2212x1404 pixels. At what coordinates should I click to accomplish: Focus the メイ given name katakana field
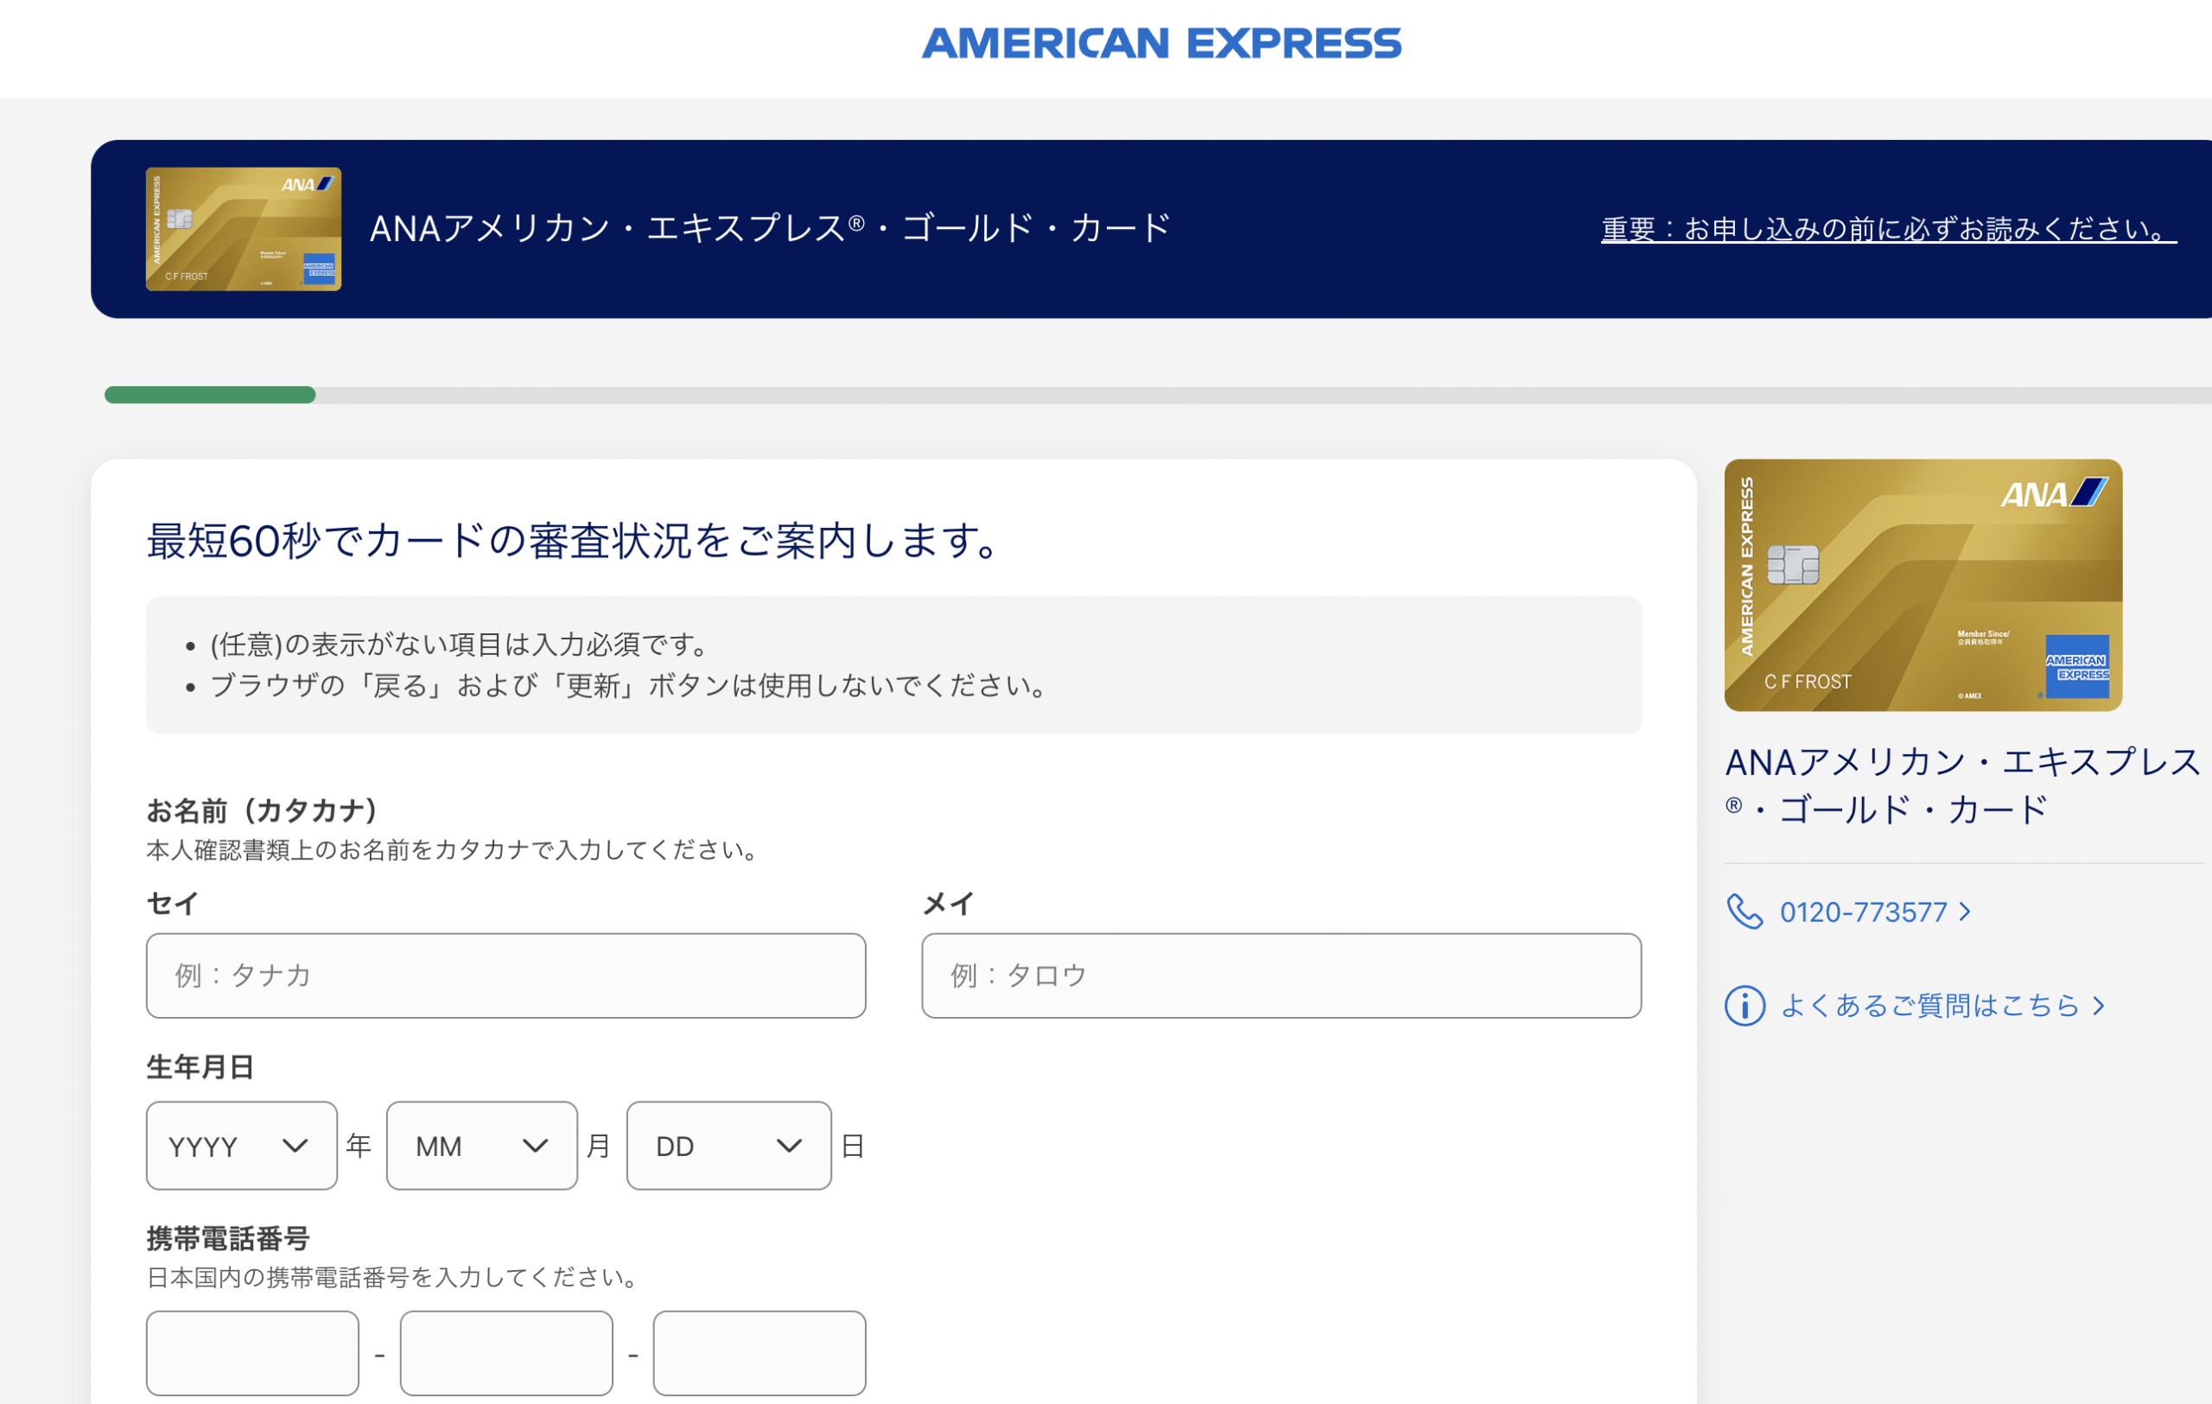[1281, 975]
